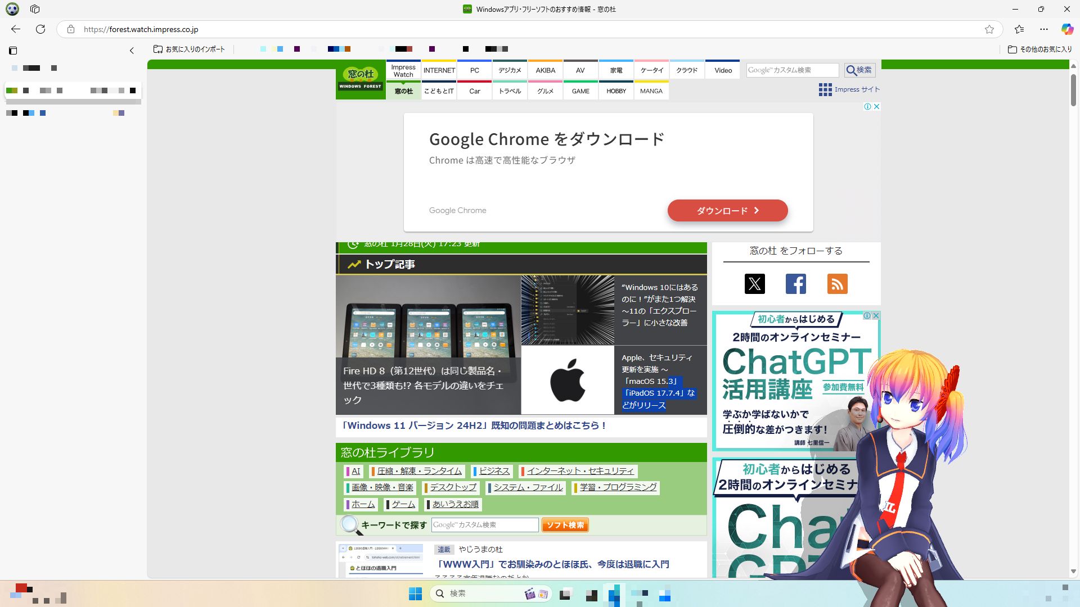Click the 検索 magnifier button beside custom search
1080x607 pixels.
(x=860, y=70)
